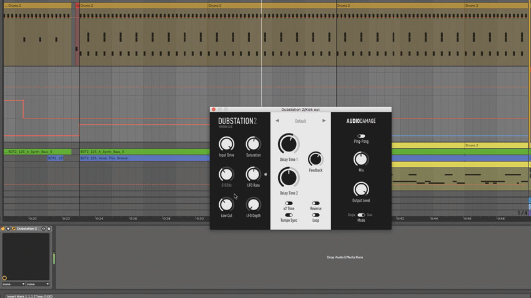Viewport: 531px width, 298px height.
Task: Click the small dot beside LFO Rate
Action: tap(265, 175)
